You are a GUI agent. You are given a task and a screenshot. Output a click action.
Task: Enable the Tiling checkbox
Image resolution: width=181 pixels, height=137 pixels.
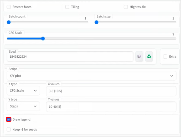(x=68, y=7)
